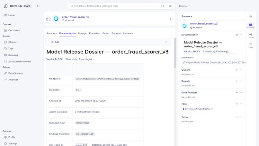Click the 'base' rule pack chip
Image resolution: width=259 pixels, height=146 pixels.
click(x=78, y=90)
